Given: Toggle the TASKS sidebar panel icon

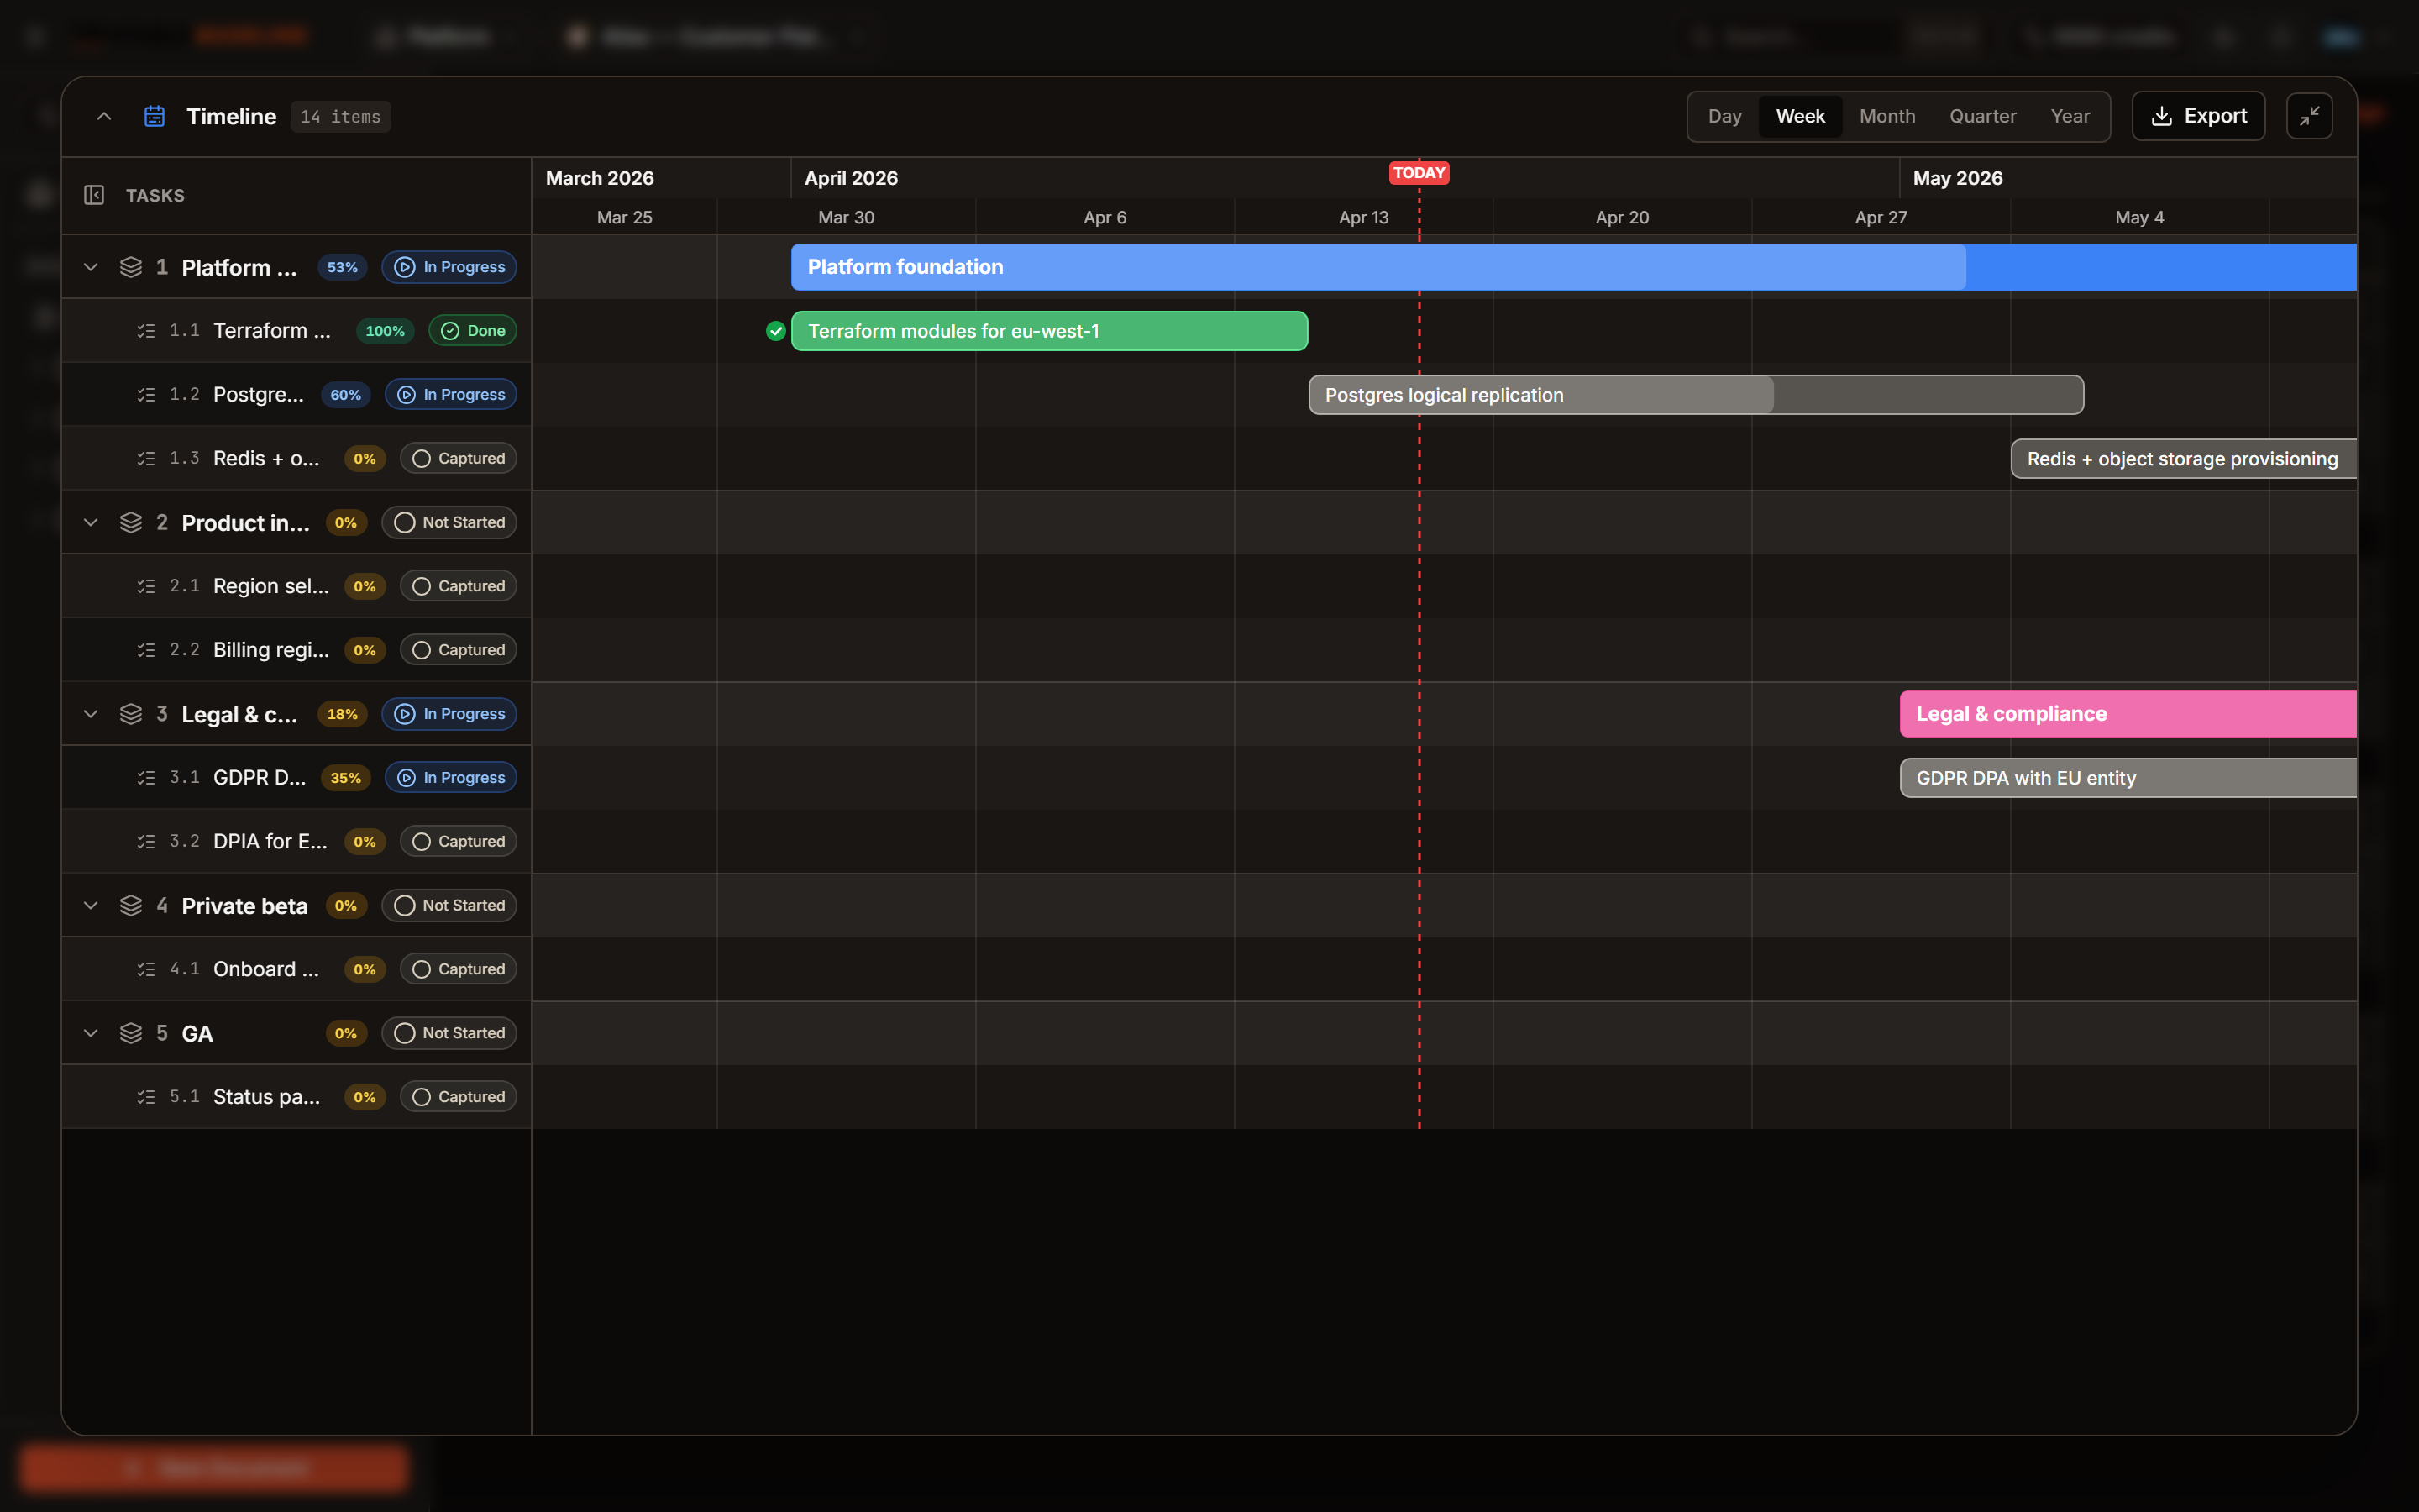Looking at the screenshot, I should tap(94, 195).
